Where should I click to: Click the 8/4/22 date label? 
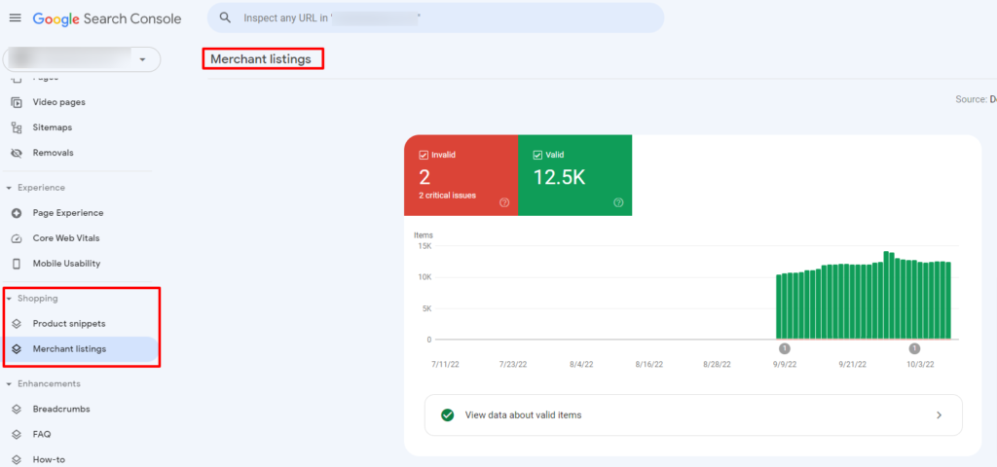point(581,365)
